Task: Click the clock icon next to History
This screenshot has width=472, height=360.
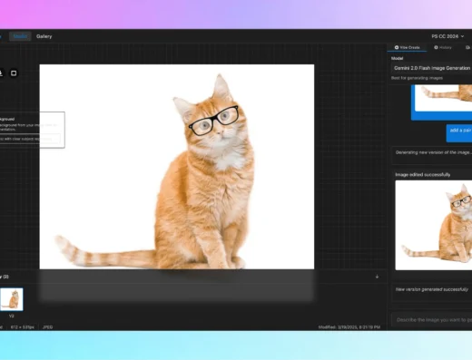Action: point(436,47)
